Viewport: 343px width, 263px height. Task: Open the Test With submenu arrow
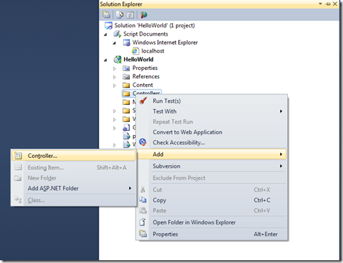coord(281,111)
